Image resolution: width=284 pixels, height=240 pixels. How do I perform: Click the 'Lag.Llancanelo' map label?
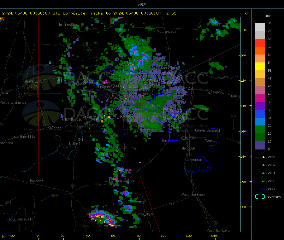coord(20,219)
